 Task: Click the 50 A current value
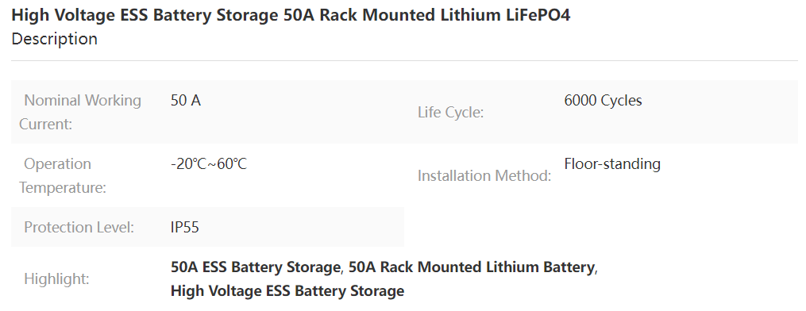[x=186, y=101]
